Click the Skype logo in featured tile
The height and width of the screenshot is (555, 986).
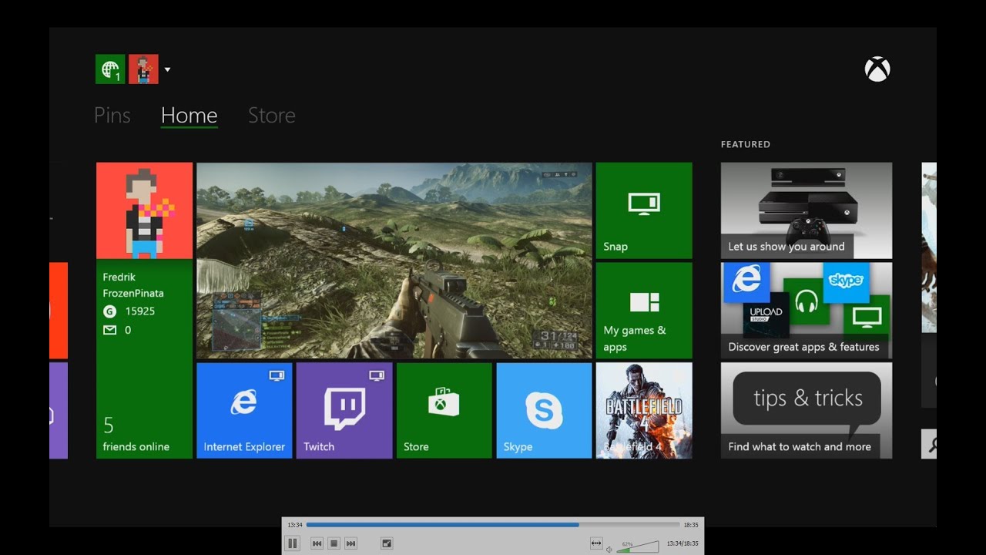coord(846,282)
